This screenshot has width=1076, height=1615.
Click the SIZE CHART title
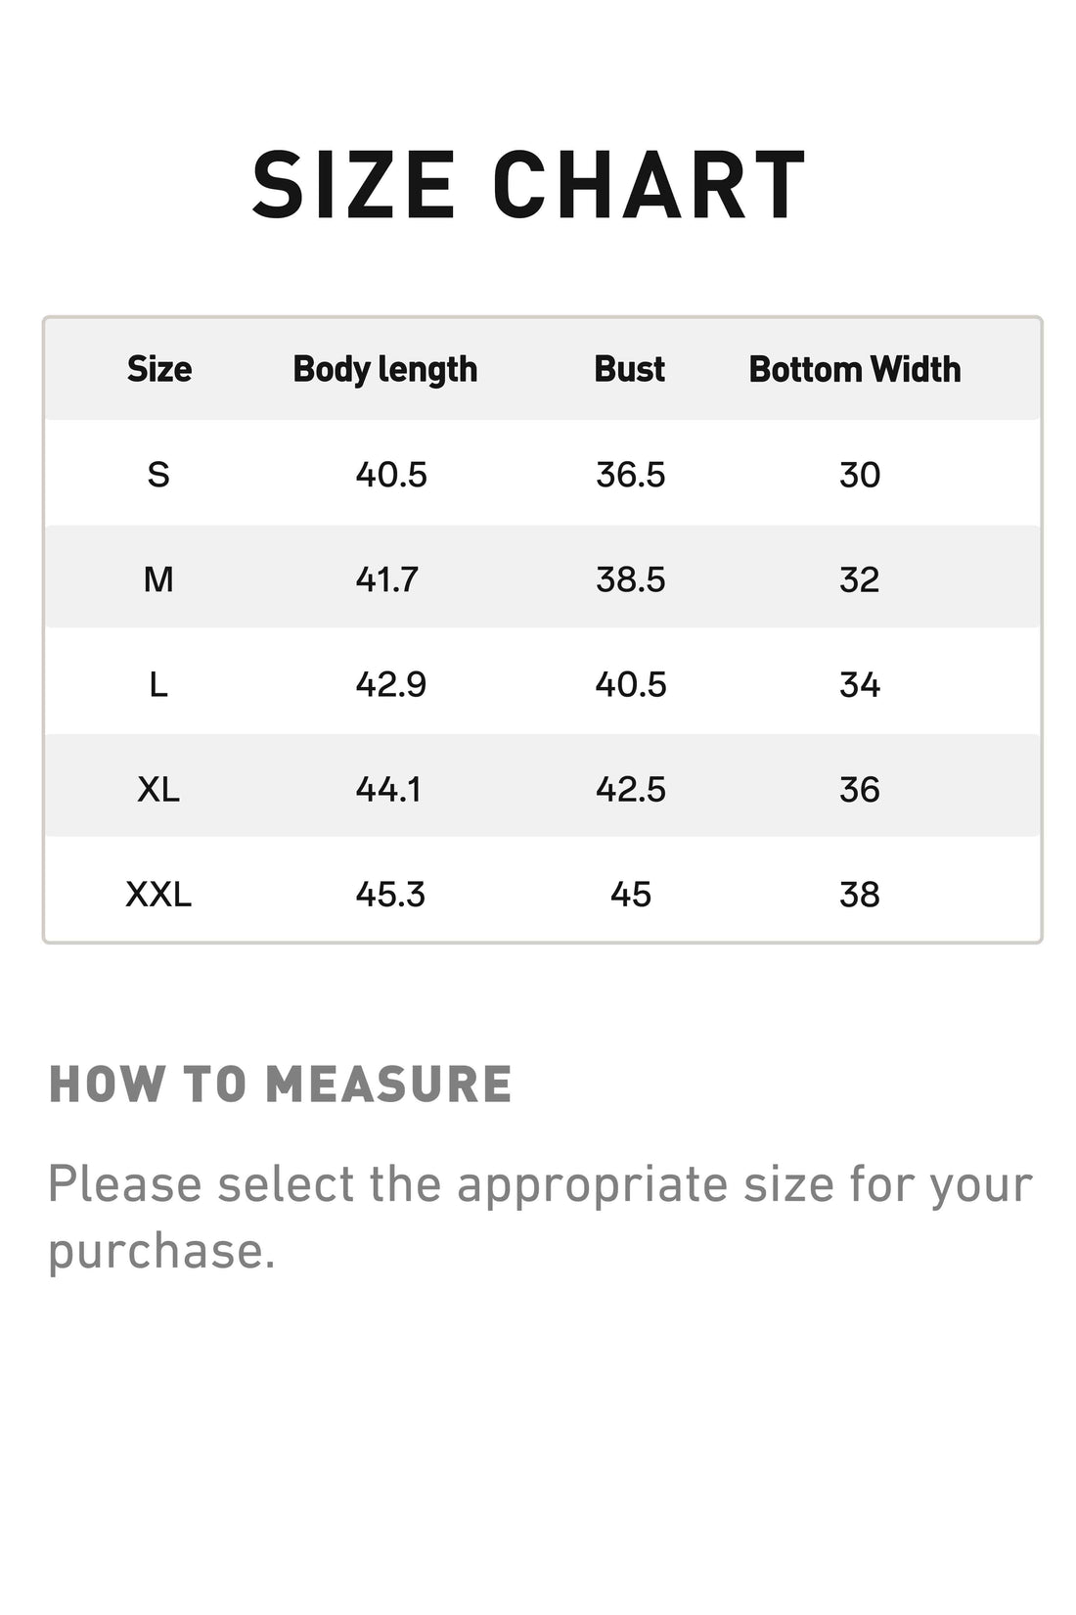tap(529, 184)
